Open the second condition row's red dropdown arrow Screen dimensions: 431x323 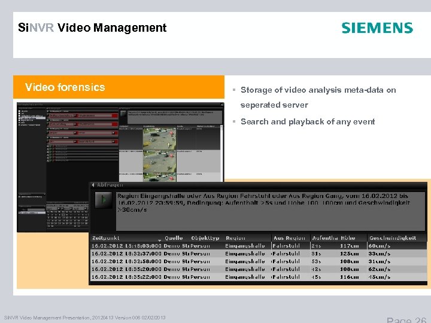point(75,124)
